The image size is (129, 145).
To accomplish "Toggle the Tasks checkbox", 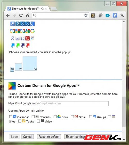I will 20,121.
